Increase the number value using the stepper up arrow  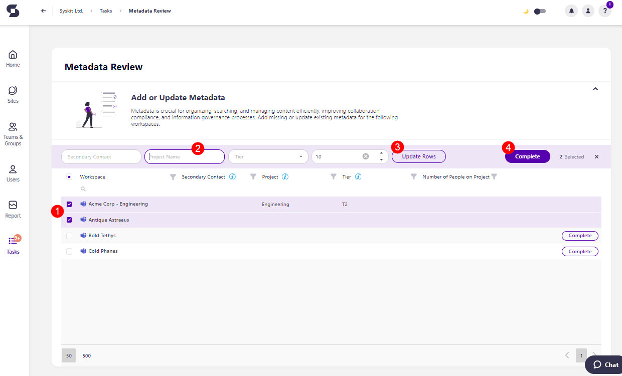(x=381, y=153)
